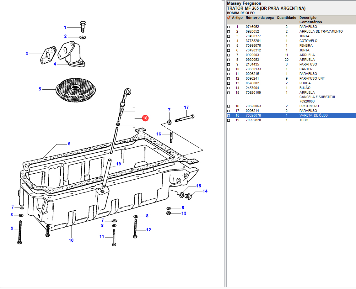356x289 pixels.
Task: Click replacement part number 70920008 comment
Action: point(307,101)
